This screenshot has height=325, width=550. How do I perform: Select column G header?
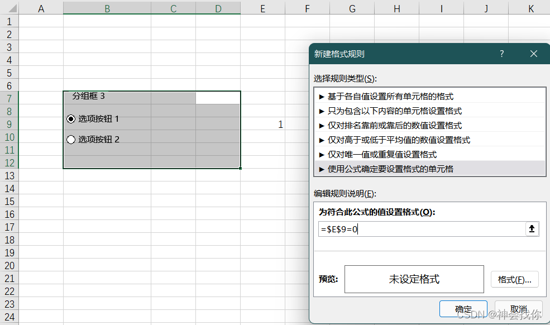pos(352,8)
